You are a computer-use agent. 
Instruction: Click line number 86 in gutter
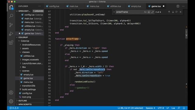click(49, 69)
